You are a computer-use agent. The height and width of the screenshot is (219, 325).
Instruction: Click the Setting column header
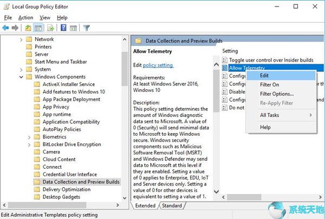click(x=230, y=51)
